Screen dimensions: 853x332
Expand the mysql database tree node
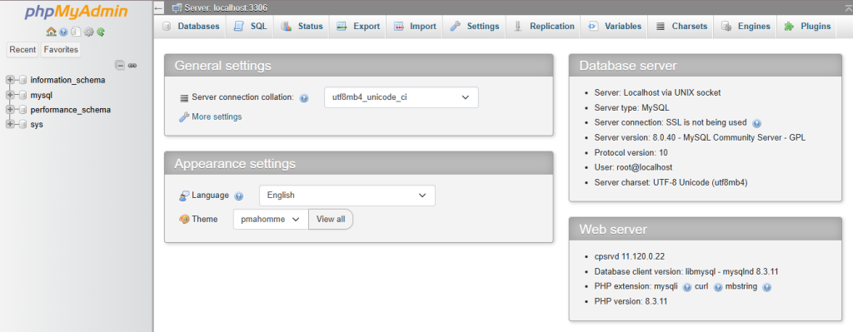tap(9, 95)
